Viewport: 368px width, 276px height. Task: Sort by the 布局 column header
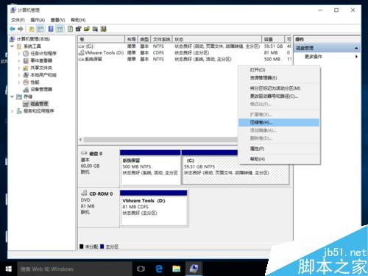pyautogui.click(x=132, y=39)
